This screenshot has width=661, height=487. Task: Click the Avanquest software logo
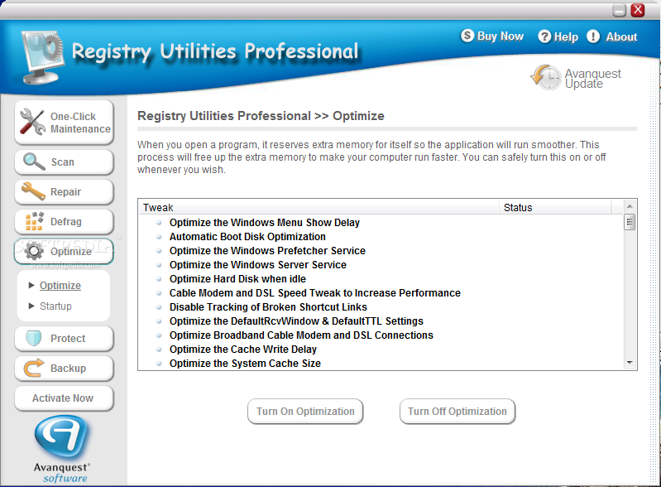coord(62,449)
